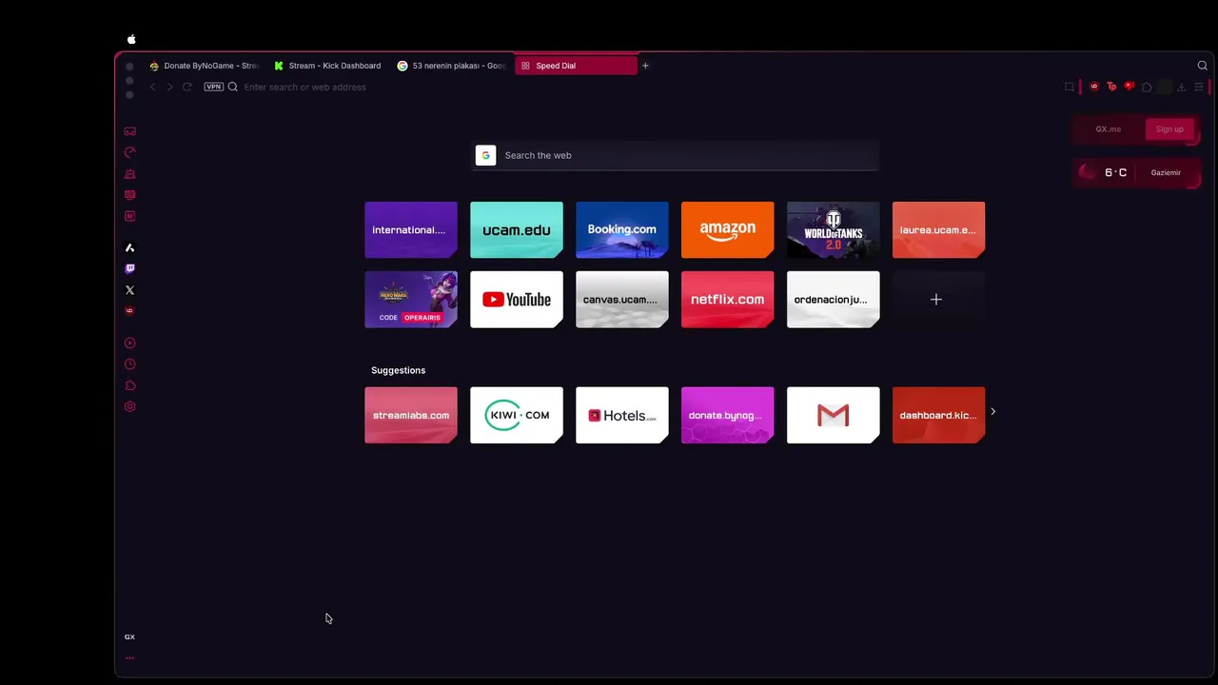Open the Apple menu
This screenshot has height=685, width=1218.
tap(131, 39)
